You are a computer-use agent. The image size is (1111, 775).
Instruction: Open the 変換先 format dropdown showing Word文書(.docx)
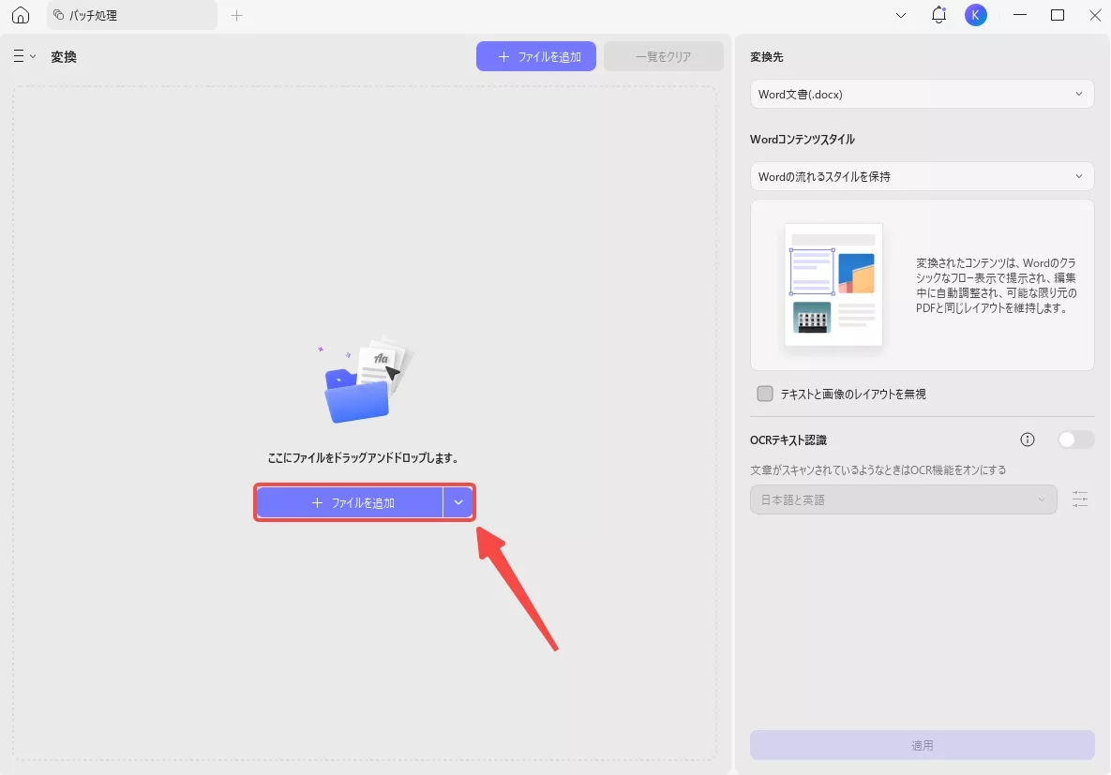pyautogui.click(x=922, y=94)
